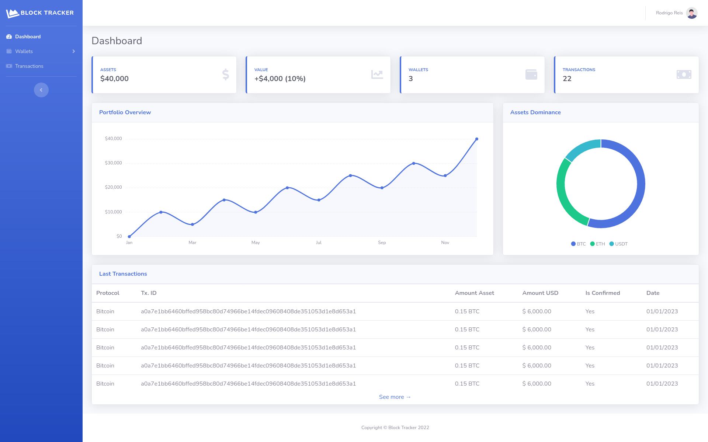Select Dashboard in the sidebar menu
The image size is (708, 442).
[x=28, y=36]
